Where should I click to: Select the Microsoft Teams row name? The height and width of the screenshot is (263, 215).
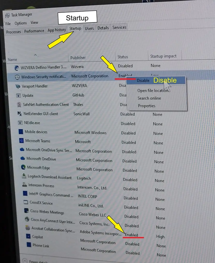38,141
